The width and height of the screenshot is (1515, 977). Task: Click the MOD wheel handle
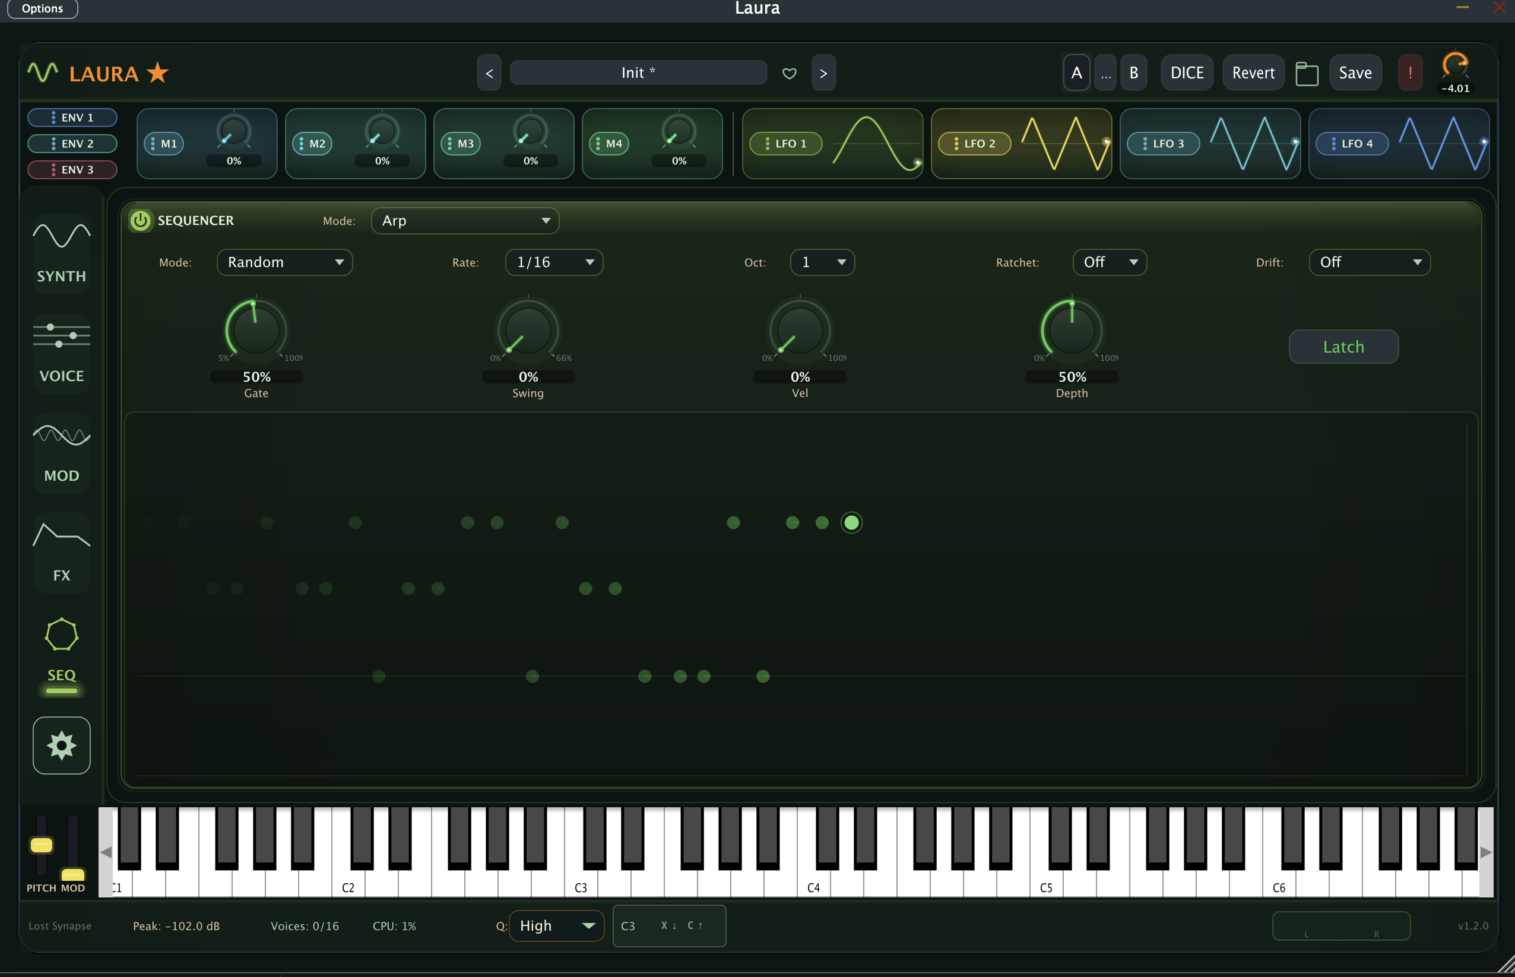click(73, 875)
